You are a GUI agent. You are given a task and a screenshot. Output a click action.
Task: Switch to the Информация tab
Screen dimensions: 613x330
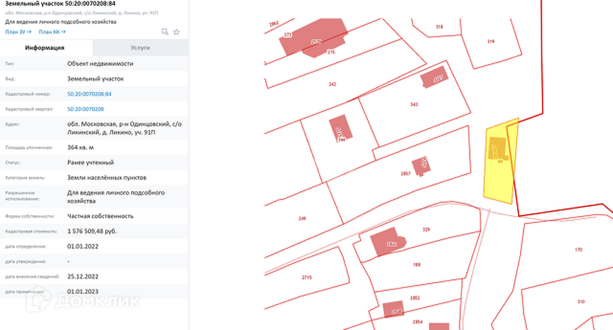coord(46,47)
